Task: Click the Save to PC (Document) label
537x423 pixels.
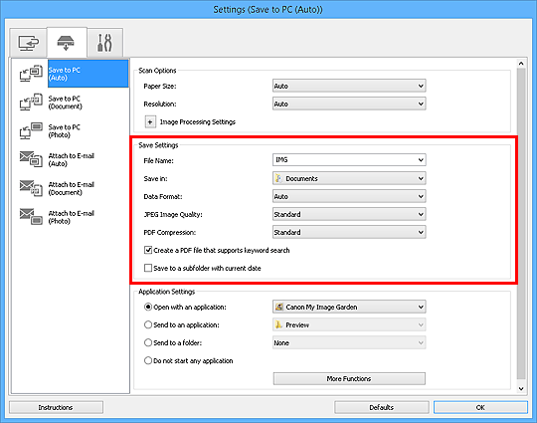Action: (66, 103)
